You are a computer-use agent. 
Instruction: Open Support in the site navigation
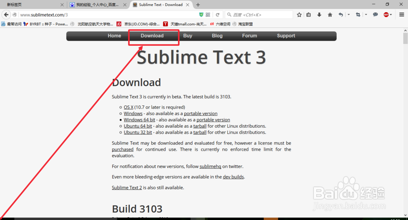[x=286, y=36]
